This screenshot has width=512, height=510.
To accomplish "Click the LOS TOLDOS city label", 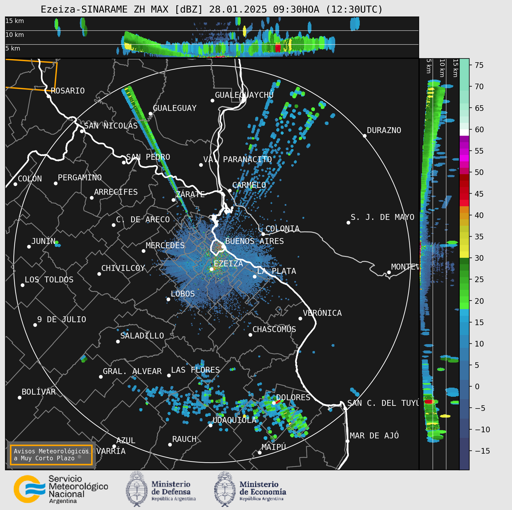I will tap(49, 280).
